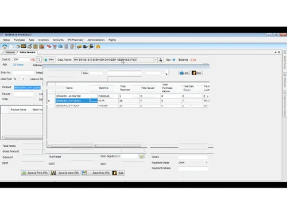
Task: Expand the Cust. Name dropdown
Action: pyautogui.click(x=156, y=60)
